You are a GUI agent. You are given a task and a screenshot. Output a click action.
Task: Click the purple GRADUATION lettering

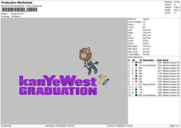pyautogui.click(x=58, y=91)
